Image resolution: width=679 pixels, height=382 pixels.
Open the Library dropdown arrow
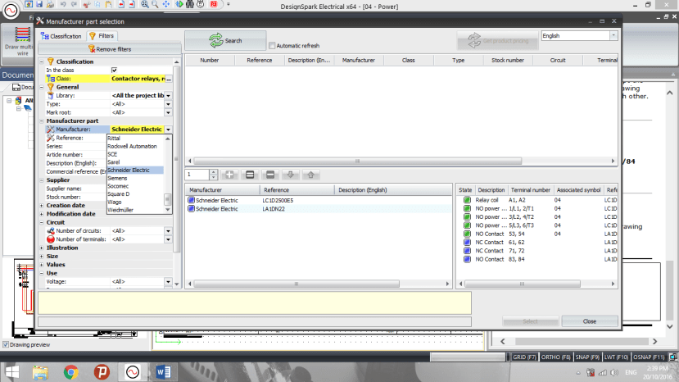168,95
